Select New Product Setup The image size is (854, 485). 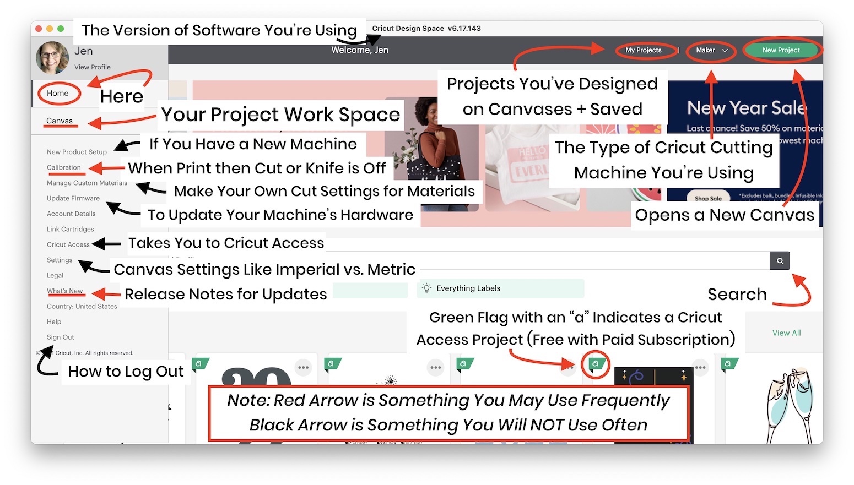77,152
